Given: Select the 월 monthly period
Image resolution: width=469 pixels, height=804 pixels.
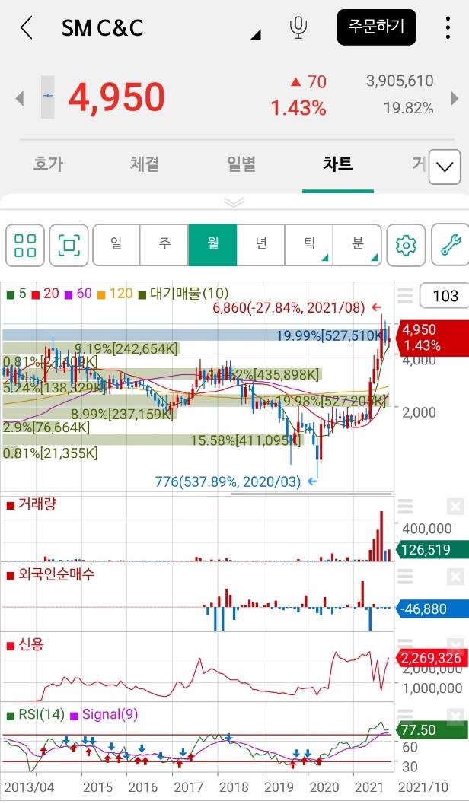Looking at the screenshot, I should [x=212, y=245].
